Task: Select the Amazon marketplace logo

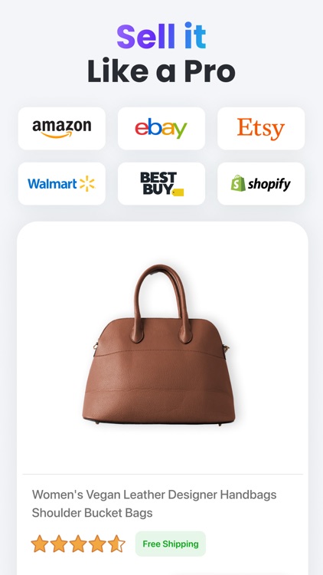Action: 61,128
